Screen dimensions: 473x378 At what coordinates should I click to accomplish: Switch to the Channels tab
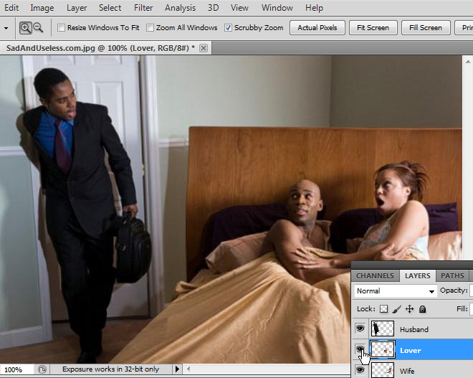[375, 275]
